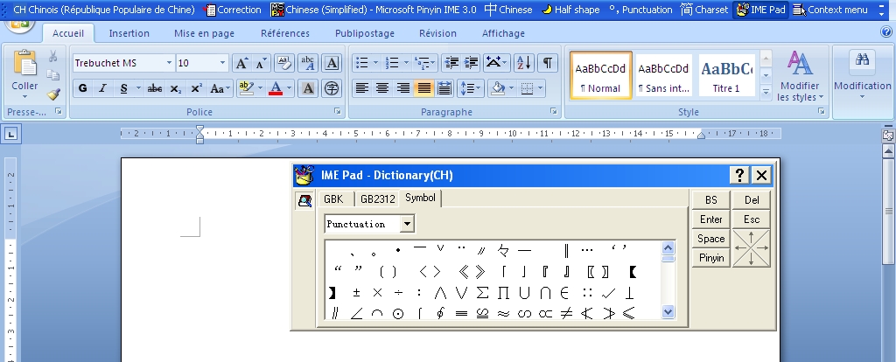The image size is (896, 362).
Task: Open the Line Spacing dropdown
Action: 471,88
